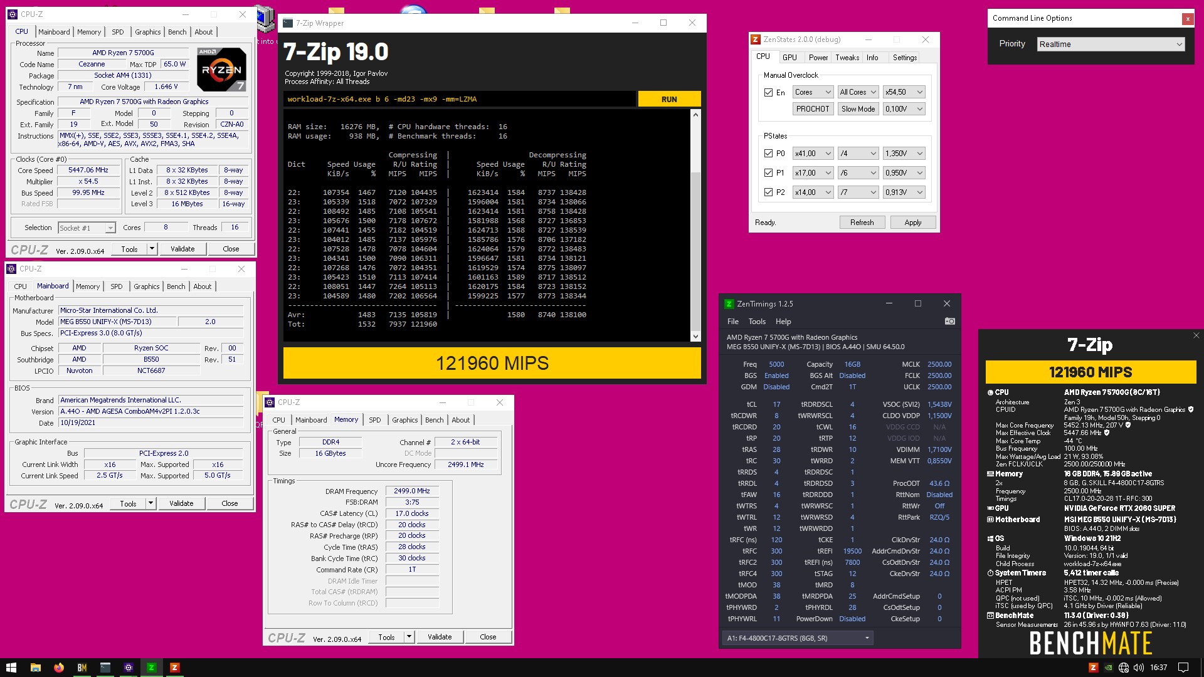Click the taskbar clock showing 16:37
Screen dimensions: 1204x677
(x=1158, y=668)
